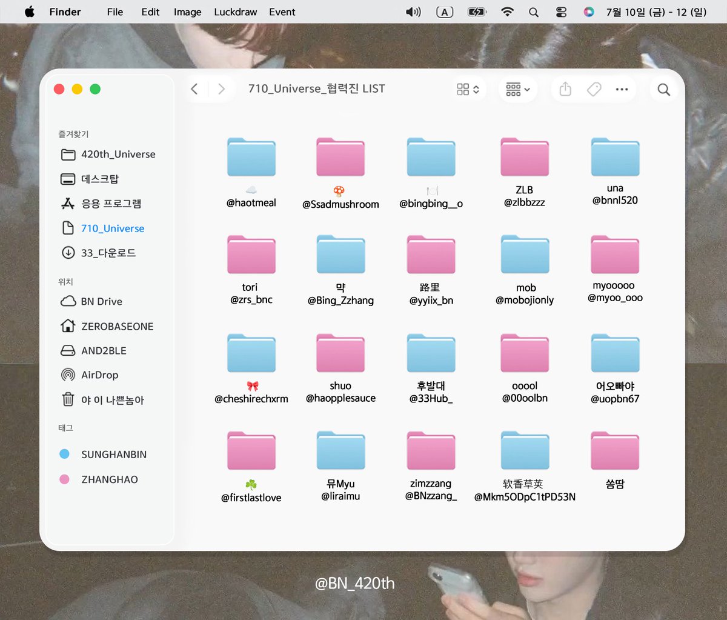Open the File menu
The image size is (727, 620).
(115, 12)
